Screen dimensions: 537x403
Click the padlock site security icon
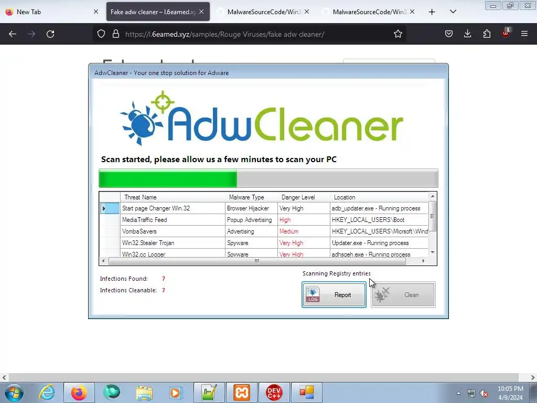pos(116,34)
